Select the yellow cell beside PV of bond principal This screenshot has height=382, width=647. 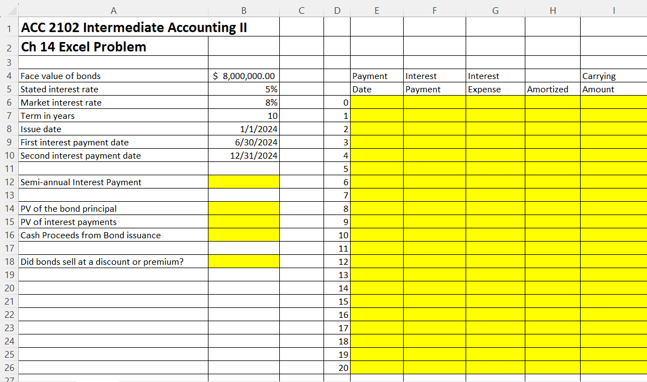click(x=243, y=208)
